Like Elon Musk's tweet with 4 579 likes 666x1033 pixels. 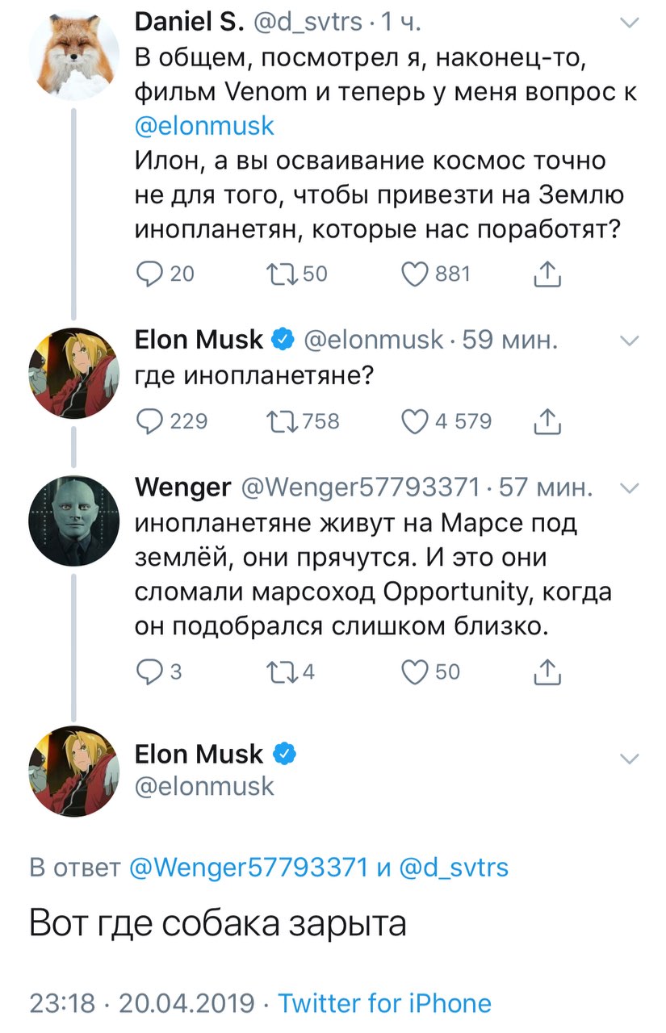pyautogui.click(x=416, y=420)
